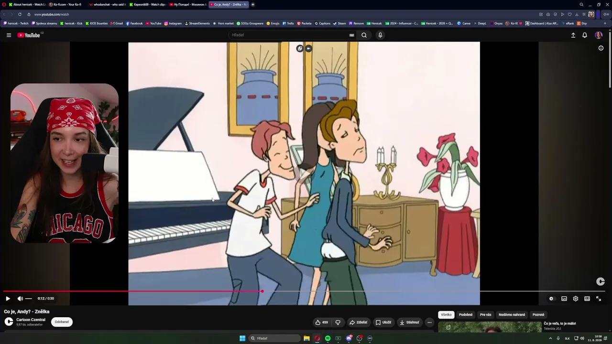Reload the page
612x344 pixels.
click(x=20, y=14)
